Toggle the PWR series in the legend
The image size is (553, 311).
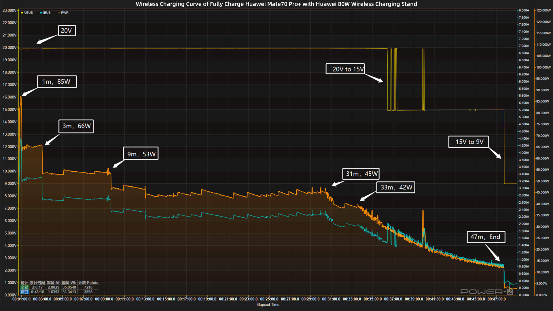coord(63,13)
